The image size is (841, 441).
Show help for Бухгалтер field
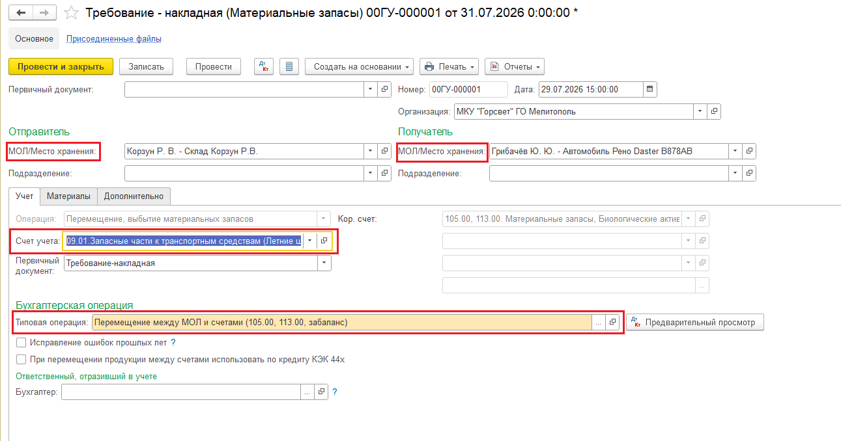point(335,392)
